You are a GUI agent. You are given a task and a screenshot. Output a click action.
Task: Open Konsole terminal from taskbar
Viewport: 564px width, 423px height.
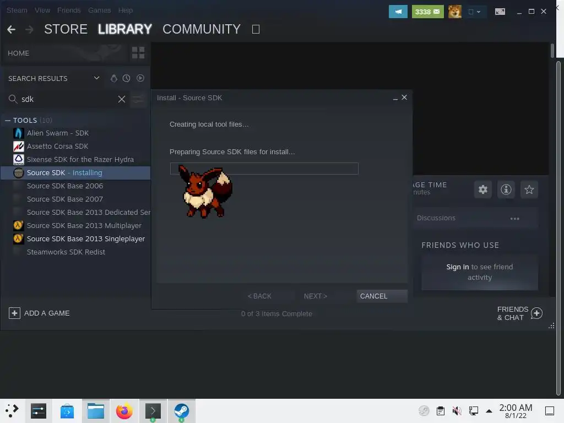click(153, 411)
